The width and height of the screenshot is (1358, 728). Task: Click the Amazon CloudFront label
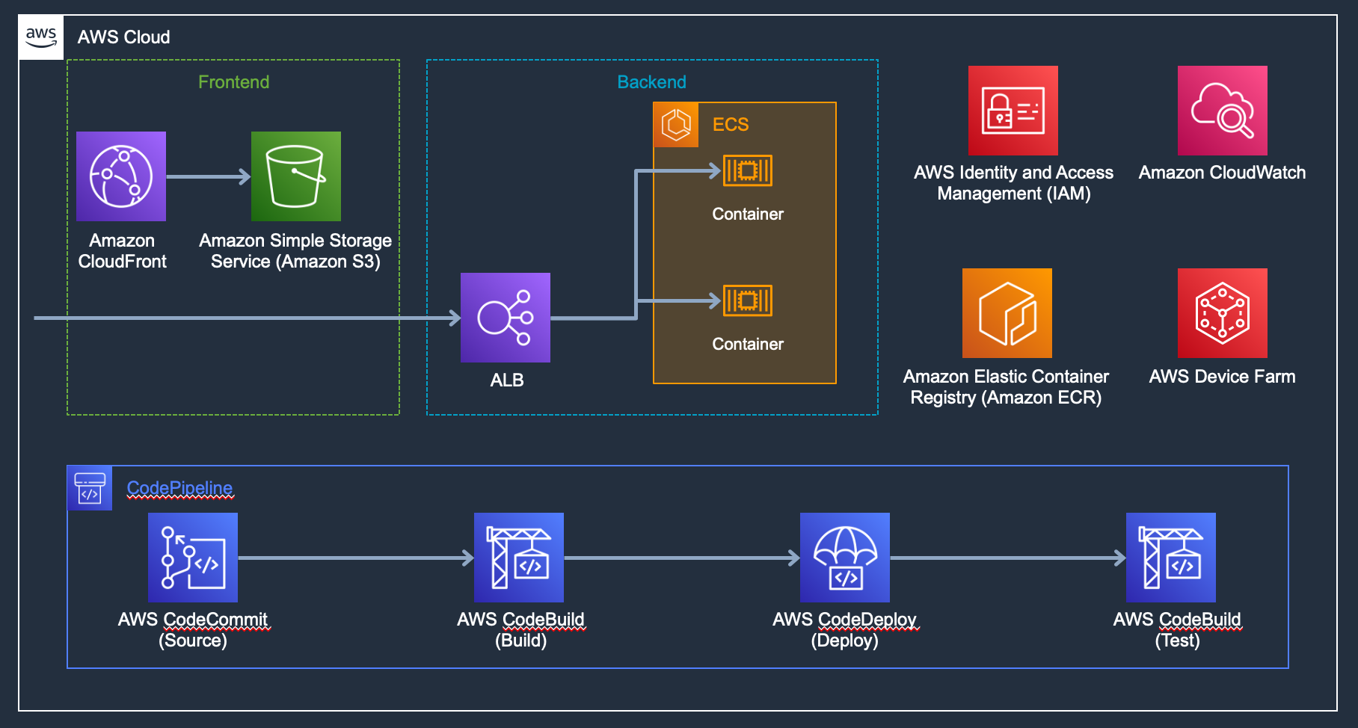pyautogui.click(x=122, y=251)
